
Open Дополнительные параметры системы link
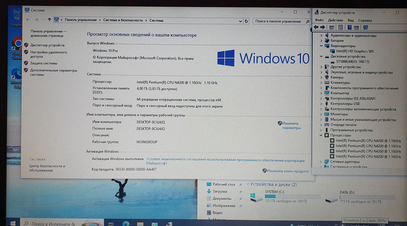click(54, 72)
